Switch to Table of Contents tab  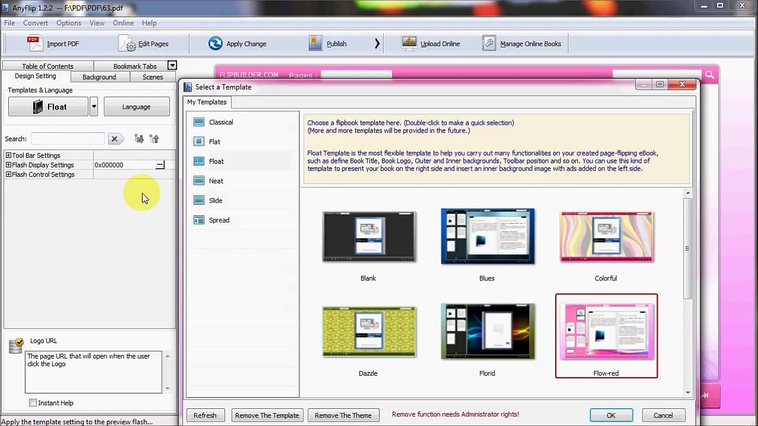tap(47, 66)
